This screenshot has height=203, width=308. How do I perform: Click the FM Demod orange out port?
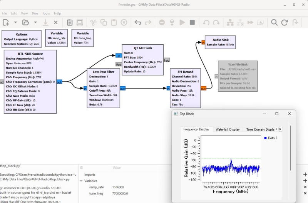[204, 89]
